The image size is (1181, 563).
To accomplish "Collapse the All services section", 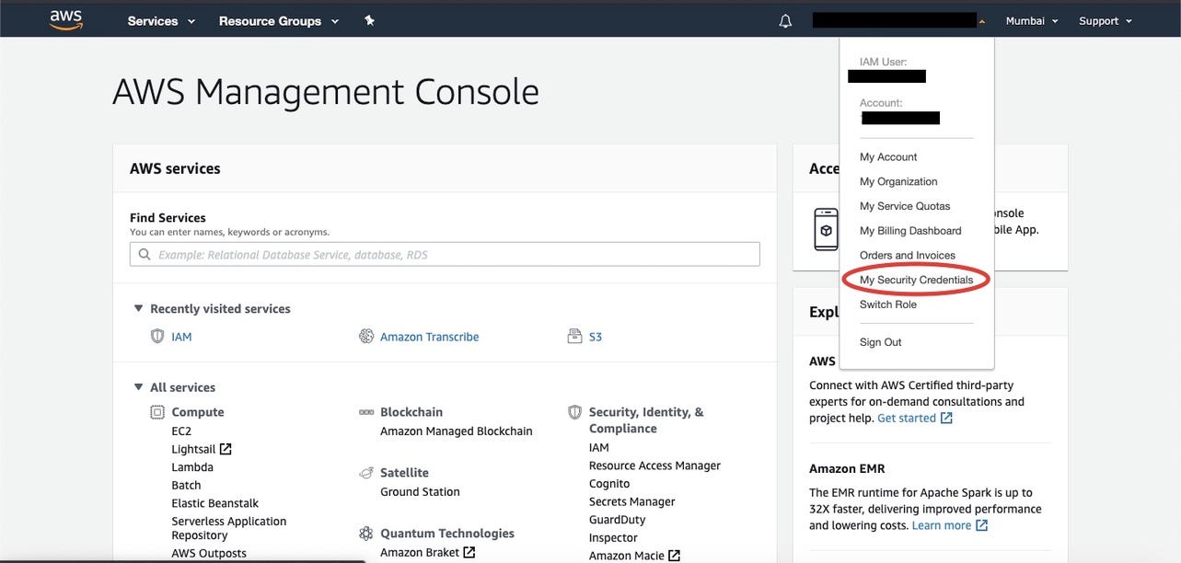I will click(x=138, y=386).
